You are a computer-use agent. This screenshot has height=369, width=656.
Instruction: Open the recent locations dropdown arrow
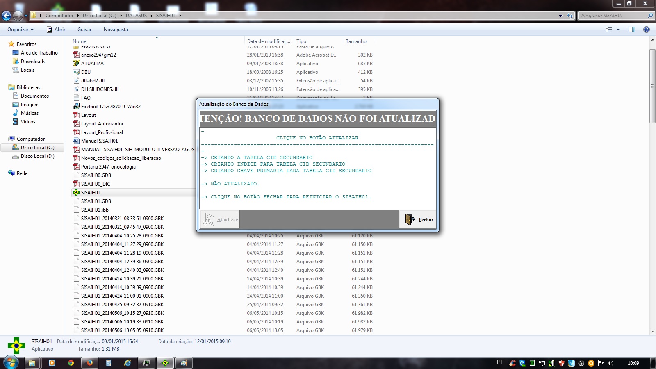point(26,16)
